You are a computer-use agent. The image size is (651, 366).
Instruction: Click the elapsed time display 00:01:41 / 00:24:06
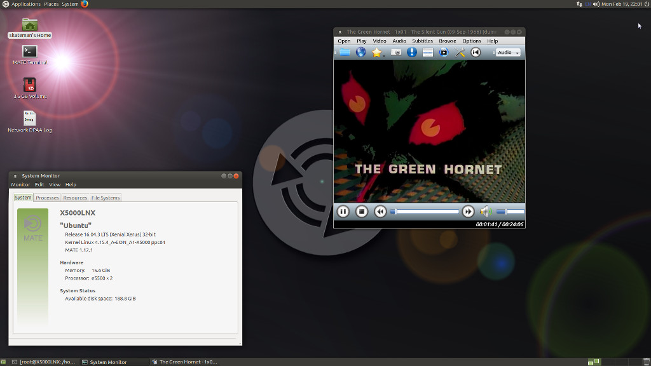click(500, 224)
